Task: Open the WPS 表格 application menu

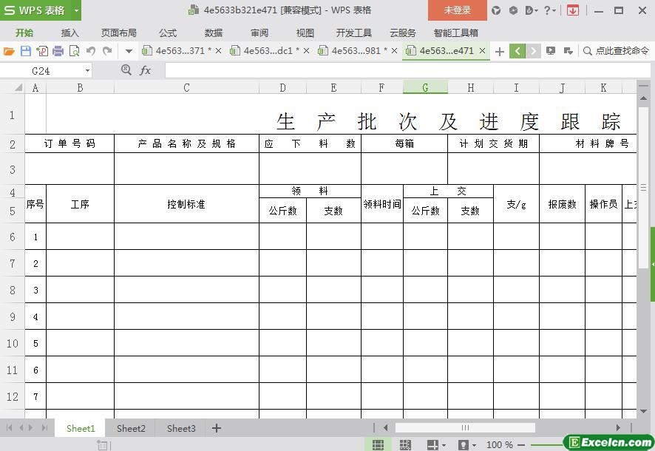Action: pos(34,10)
